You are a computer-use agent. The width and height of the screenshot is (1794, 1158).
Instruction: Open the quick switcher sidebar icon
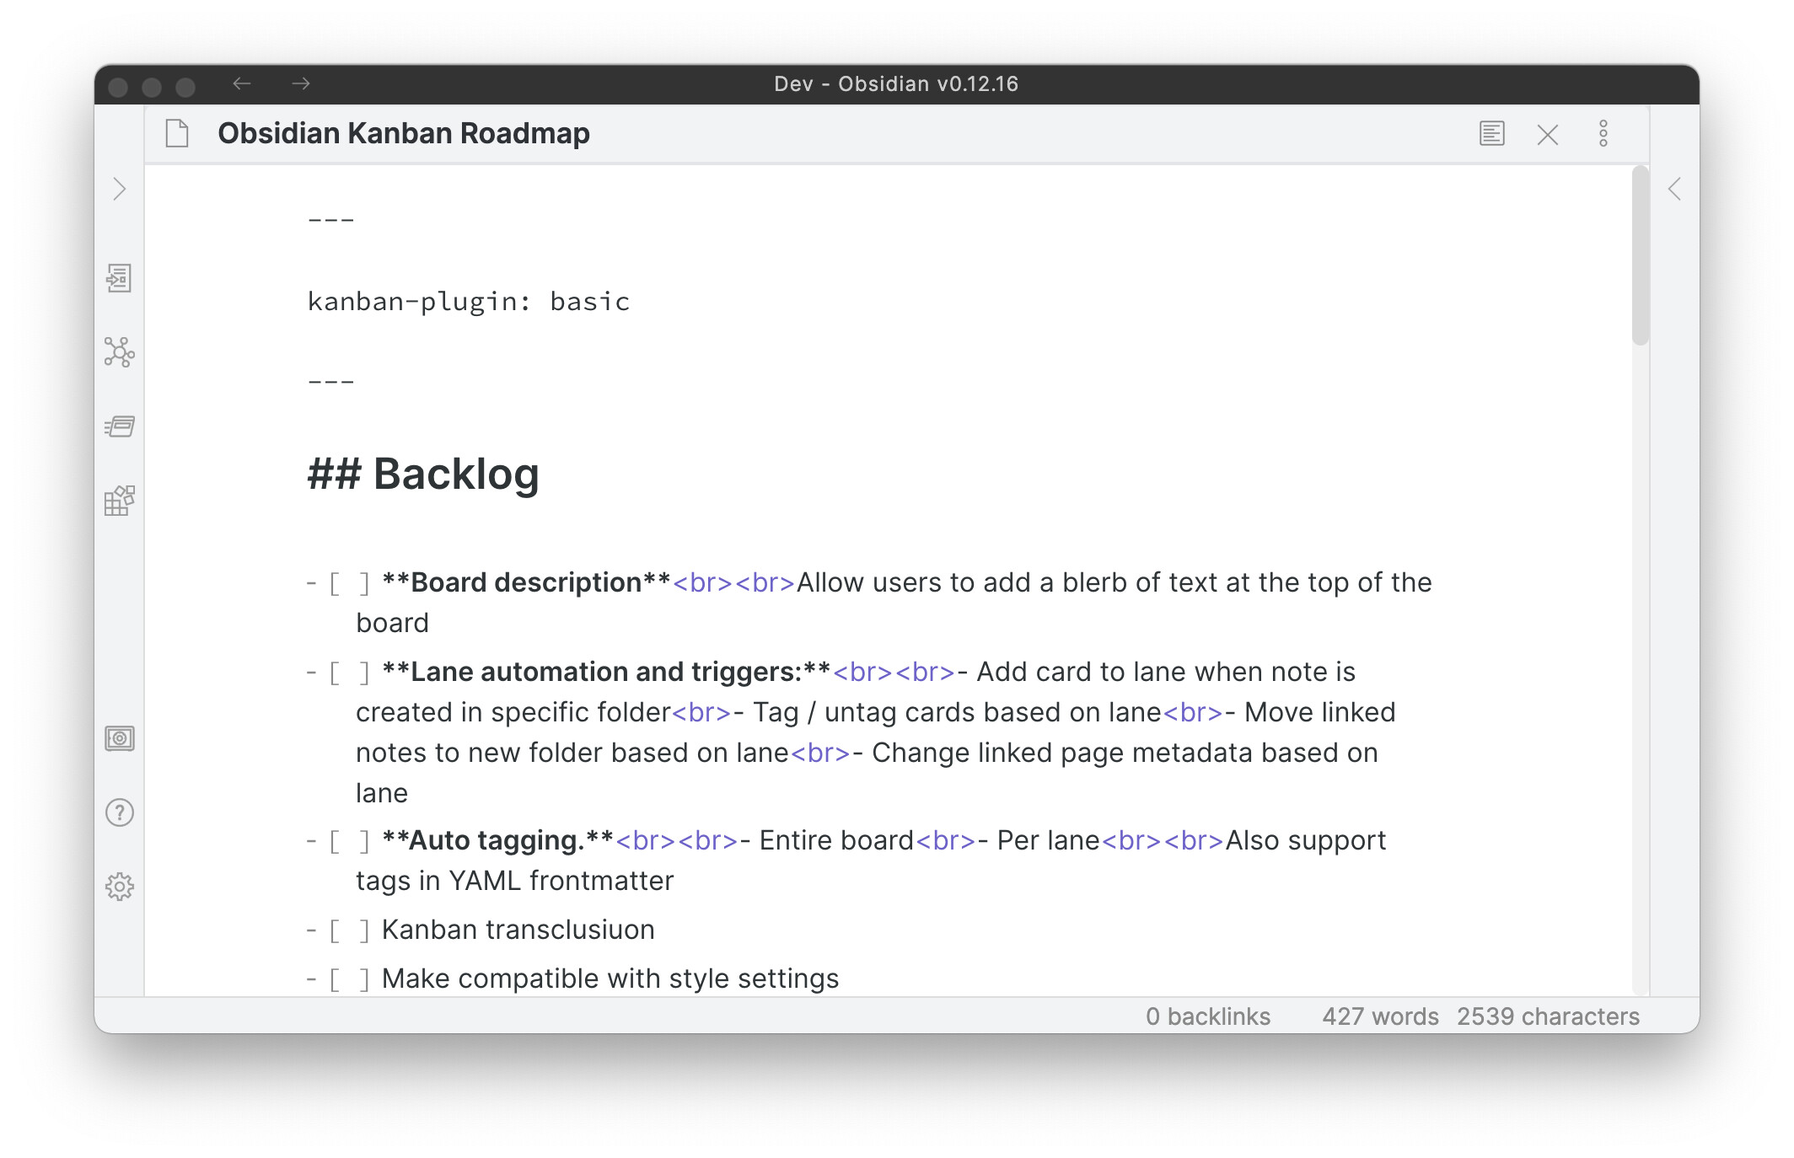pos(119,278)
